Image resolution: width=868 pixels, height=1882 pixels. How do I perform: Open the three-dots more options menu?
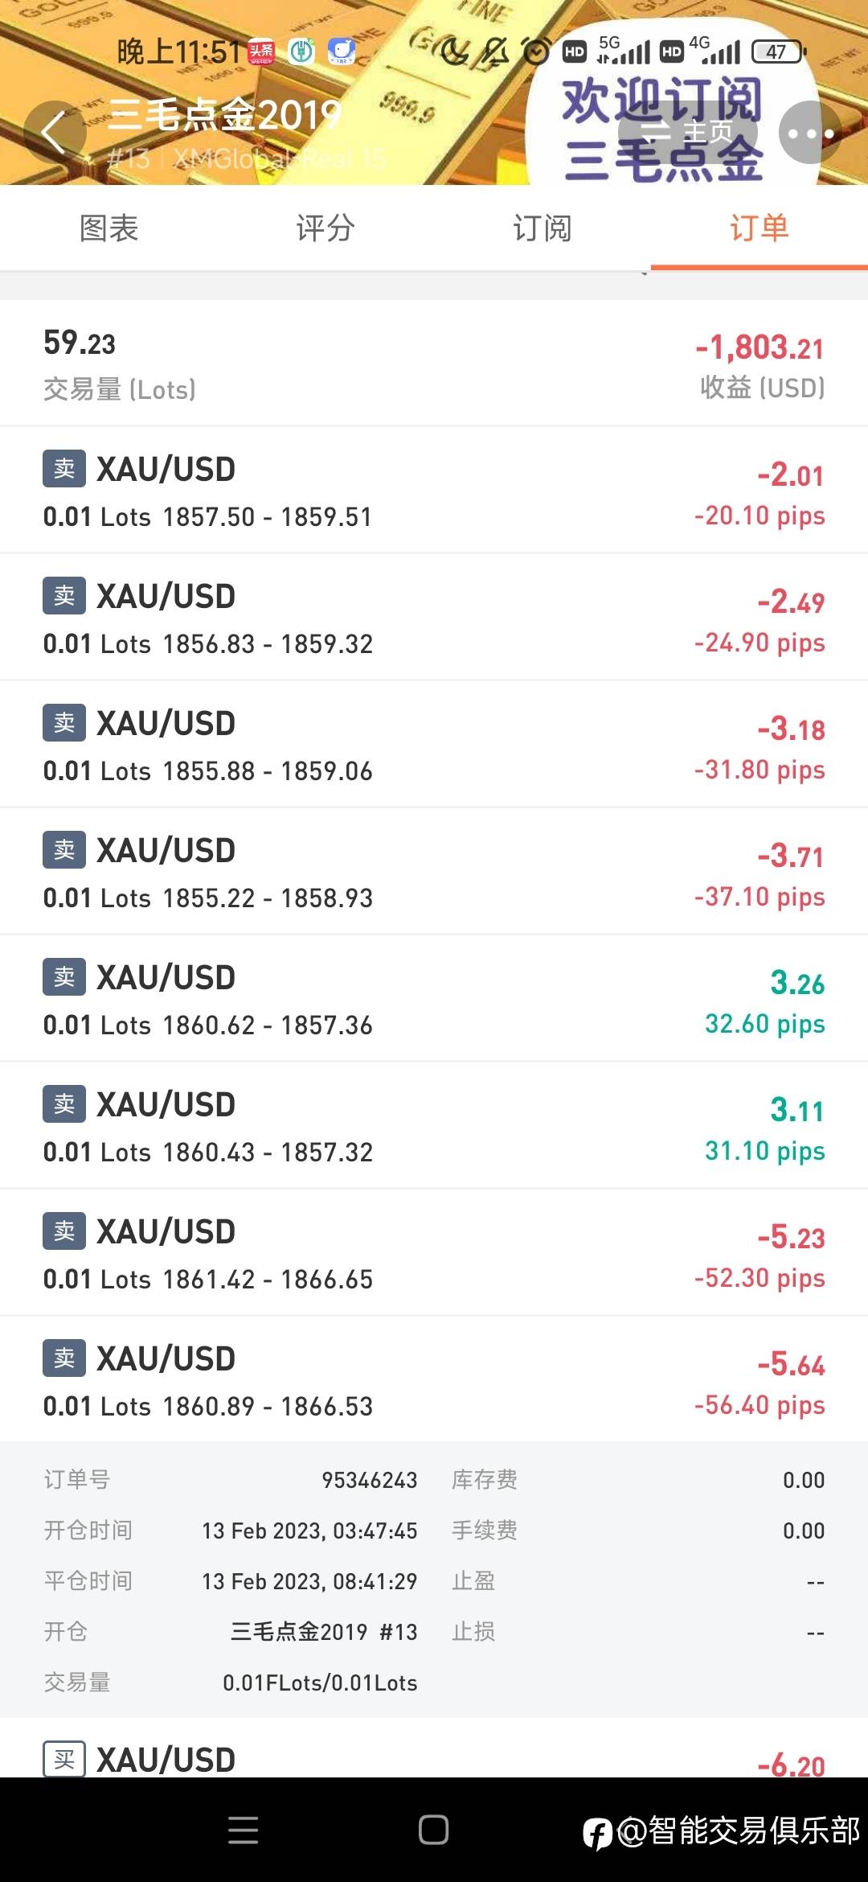810,133
